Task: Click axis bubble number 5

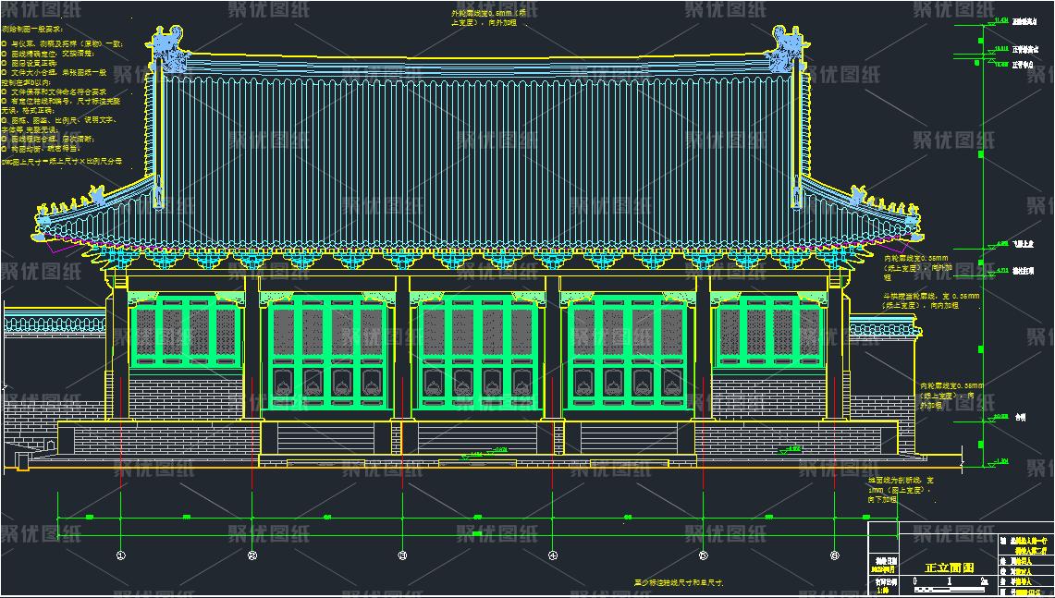Action: (x=703, y=555)
